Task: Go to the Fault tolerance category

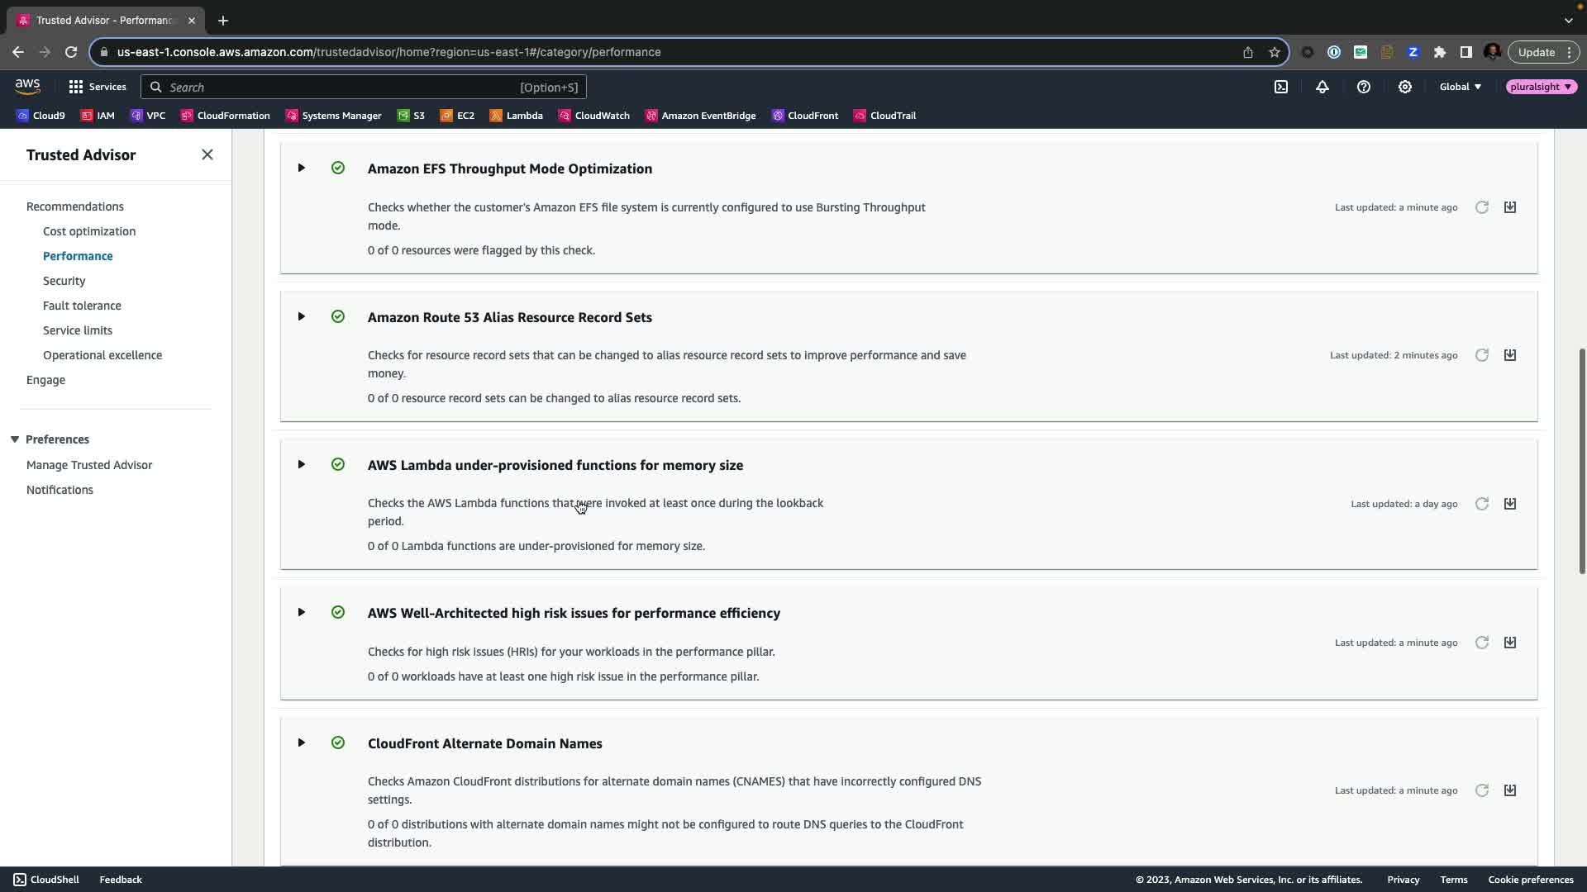Action: click(82, 306)
